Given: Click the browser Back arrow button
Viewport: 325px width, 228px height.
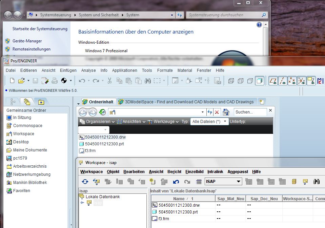Looking at the screenshot, I should [x=83, y=112].
